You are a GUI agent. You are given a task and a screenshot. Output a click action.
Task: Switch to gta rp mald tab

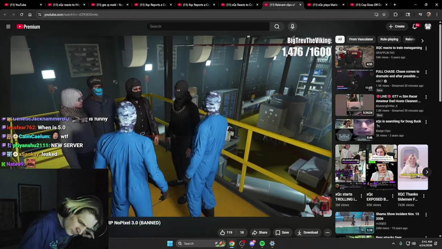tap(110, 5)
